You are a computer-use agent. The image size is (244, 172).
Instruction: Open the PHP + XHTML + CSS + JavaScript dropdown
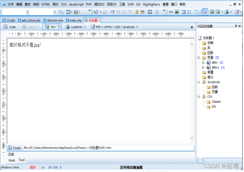137,27
